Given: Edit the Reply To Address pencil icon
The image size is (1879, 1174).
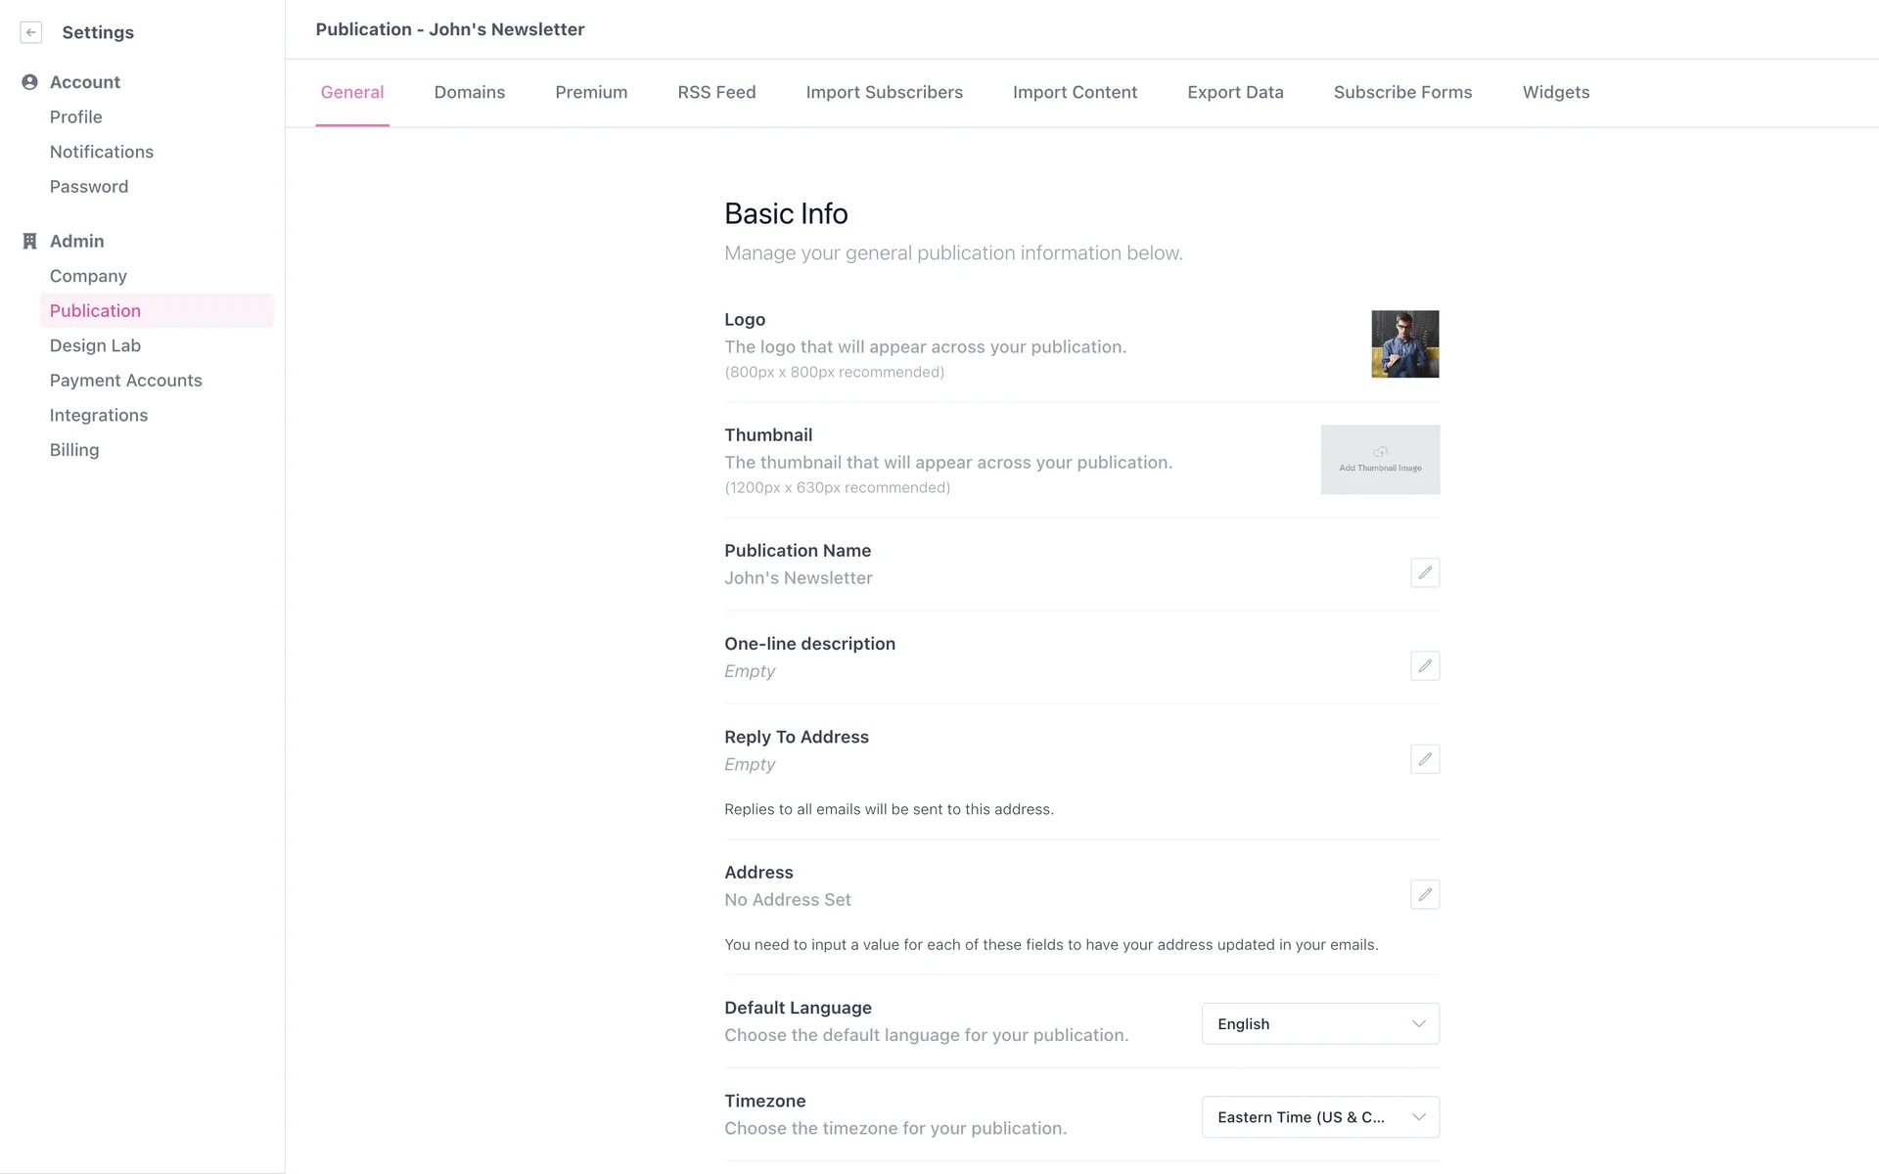Looking at the screenshot, I should point(1424,759).
